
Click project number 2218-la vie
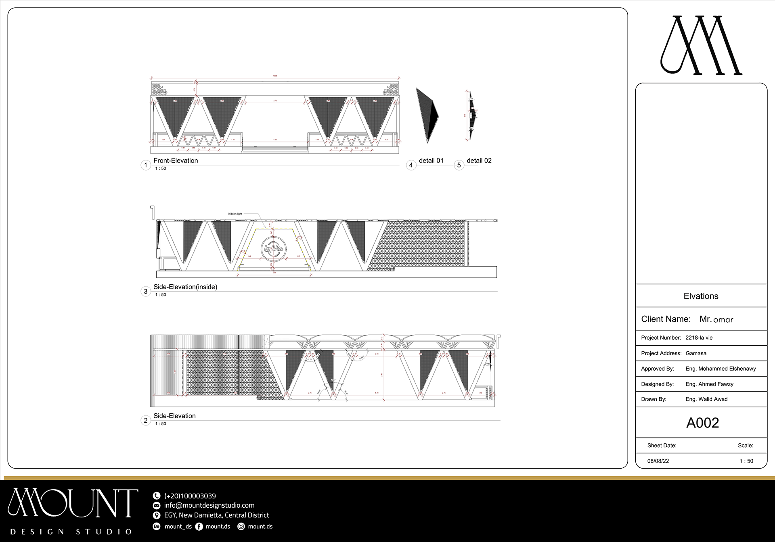699,338
